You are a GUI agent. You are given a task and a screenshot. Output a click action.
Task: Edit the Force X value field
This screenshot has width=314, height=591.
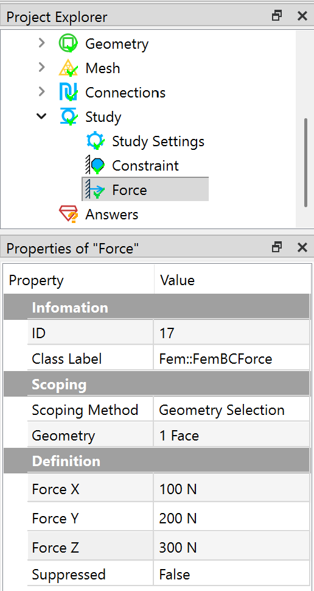pyautogui.click(x=232, y=489)
